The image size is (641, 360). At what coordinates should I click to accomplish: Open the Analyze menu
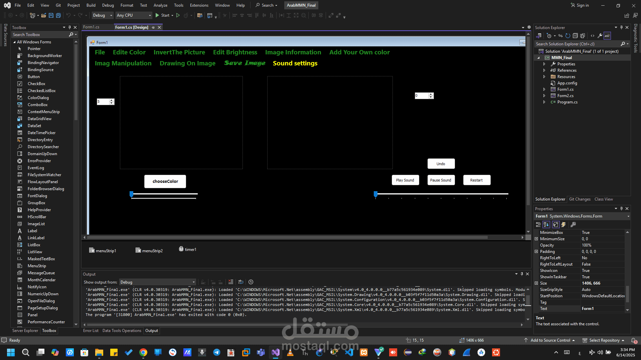click(160, 5)
